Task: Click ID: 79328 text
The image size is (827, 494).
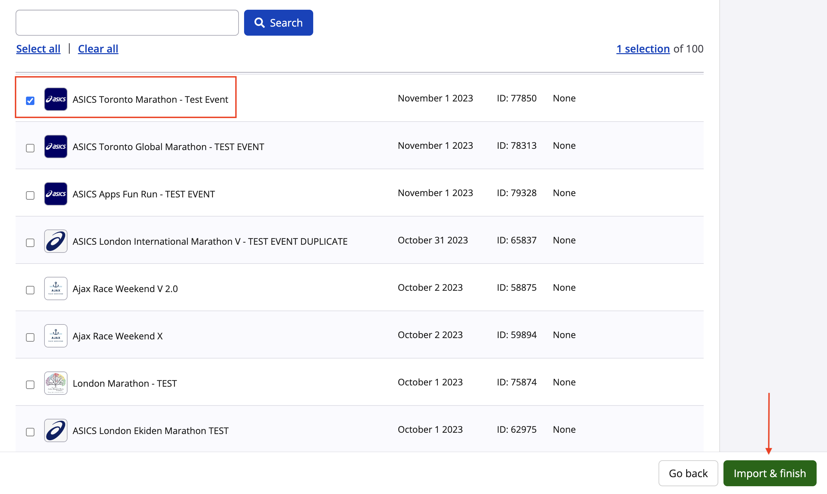Action: (x=516, y=193)
